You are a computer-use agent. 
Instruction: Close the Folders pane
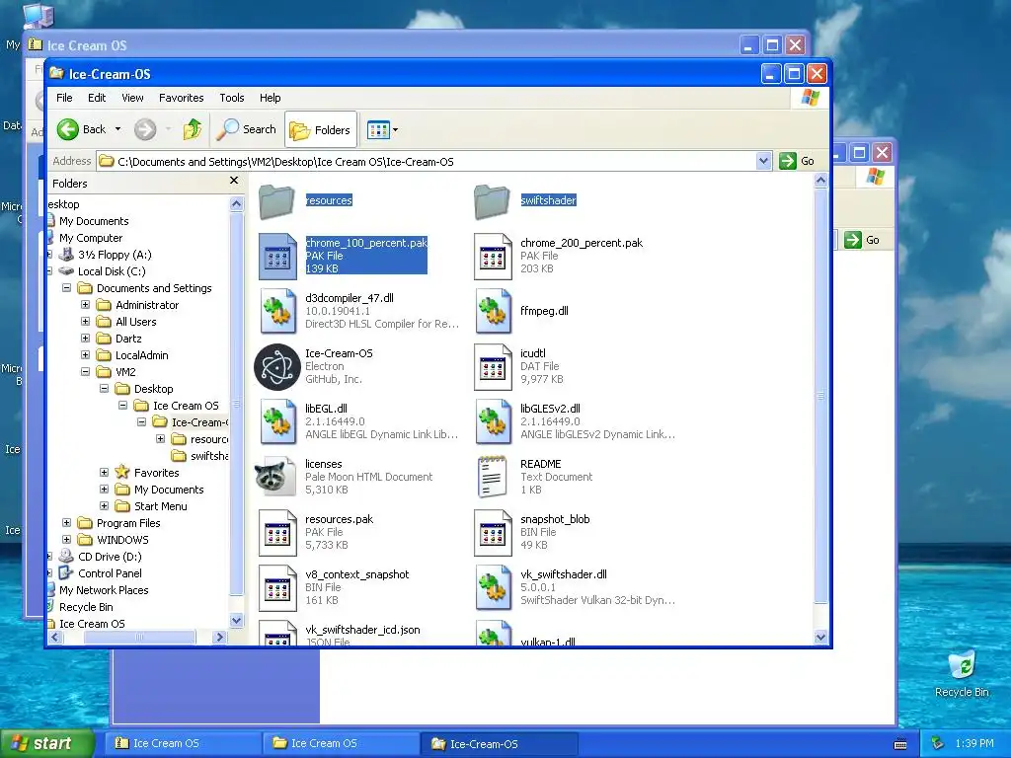click(x=234, y=182)
